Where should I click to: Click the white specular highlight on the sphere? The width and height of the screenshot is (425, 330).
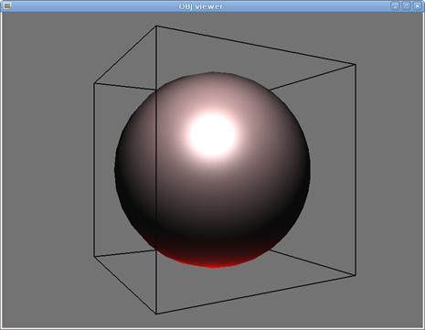(212, 134)
